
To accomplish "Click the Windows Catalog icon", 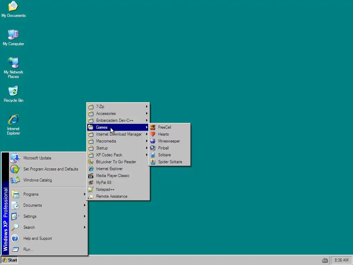I will [x=15, y=180].
